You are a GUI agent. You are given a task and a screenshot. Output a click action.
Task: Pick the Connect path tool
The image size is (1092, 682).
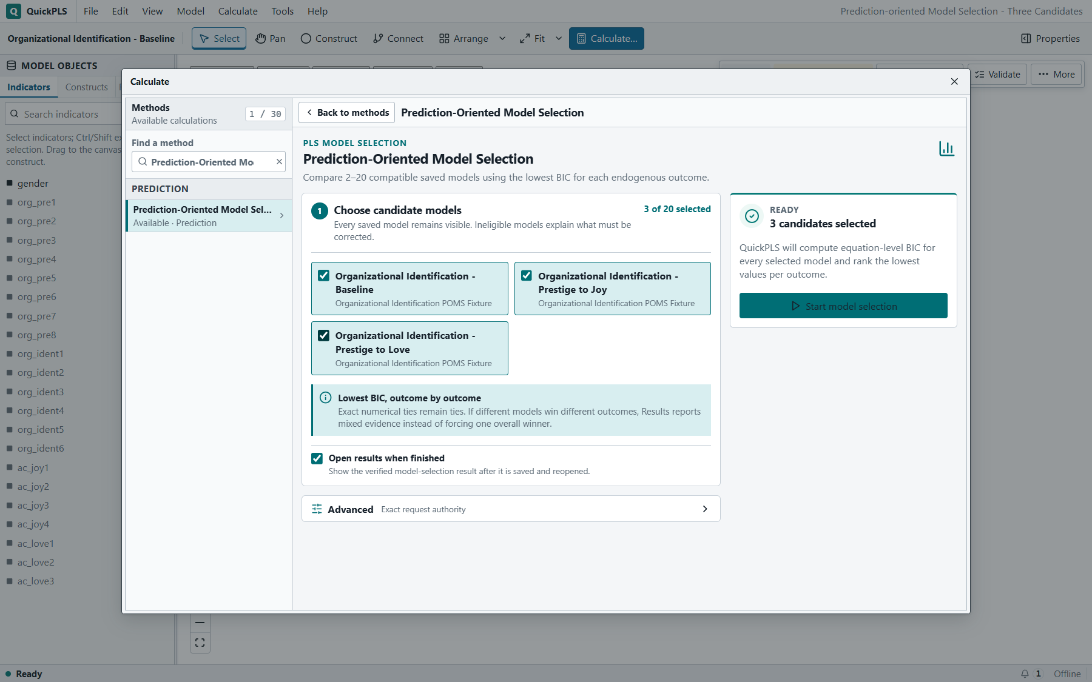[x=398, y=38]
